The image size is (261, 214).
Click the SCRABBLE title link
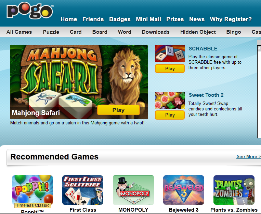203,49
